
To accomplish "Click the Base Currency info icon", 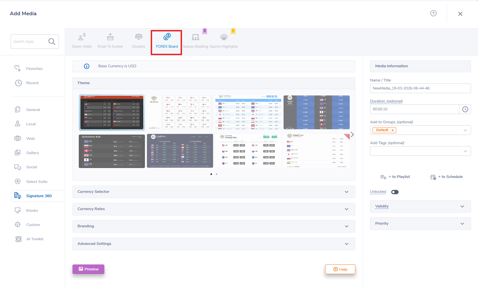I will pyautogui.click(x=87, y=66).
